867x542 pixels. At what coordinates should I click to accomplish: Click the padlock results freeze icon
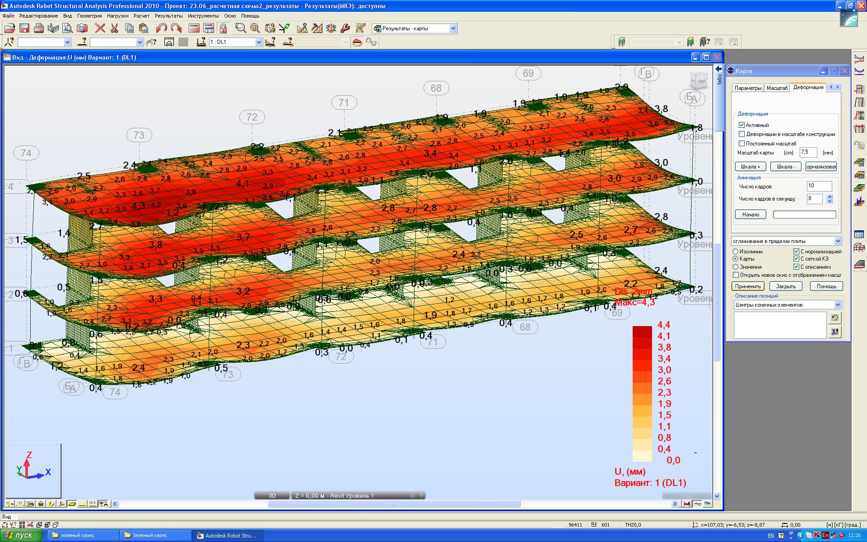pyautogui.click(x=223, y=28)
